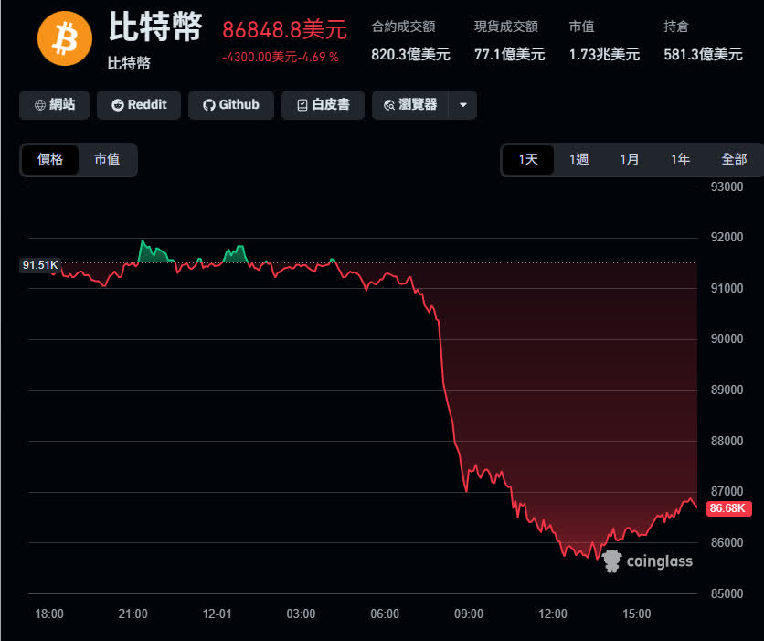Viewport: 764px width, 641px height.
Task: Click the Reddit alien icon
Action: point(117,105)
